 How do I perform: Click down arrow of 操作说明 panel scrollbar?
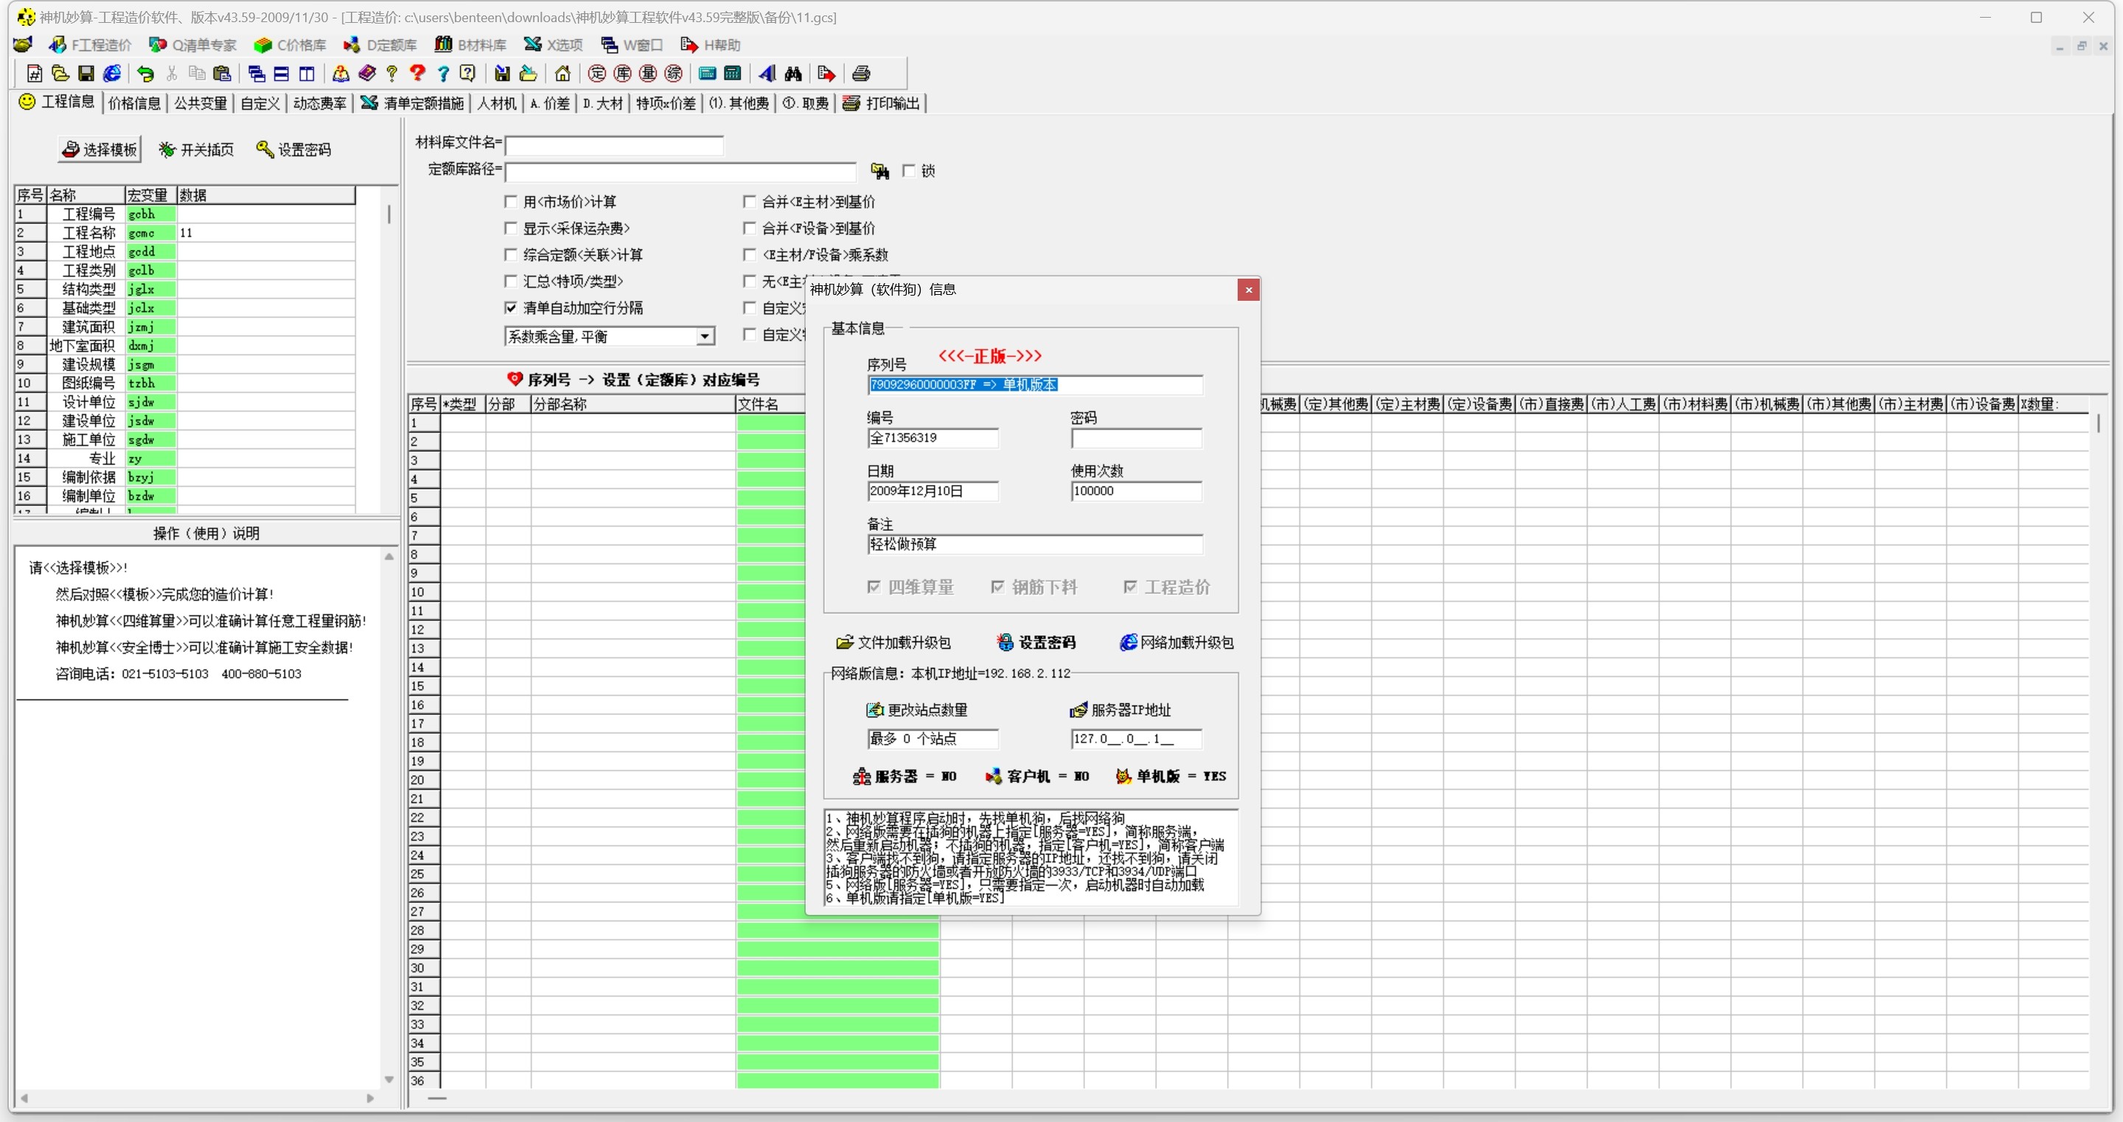pyautogui.click(x=389, y=1079)
